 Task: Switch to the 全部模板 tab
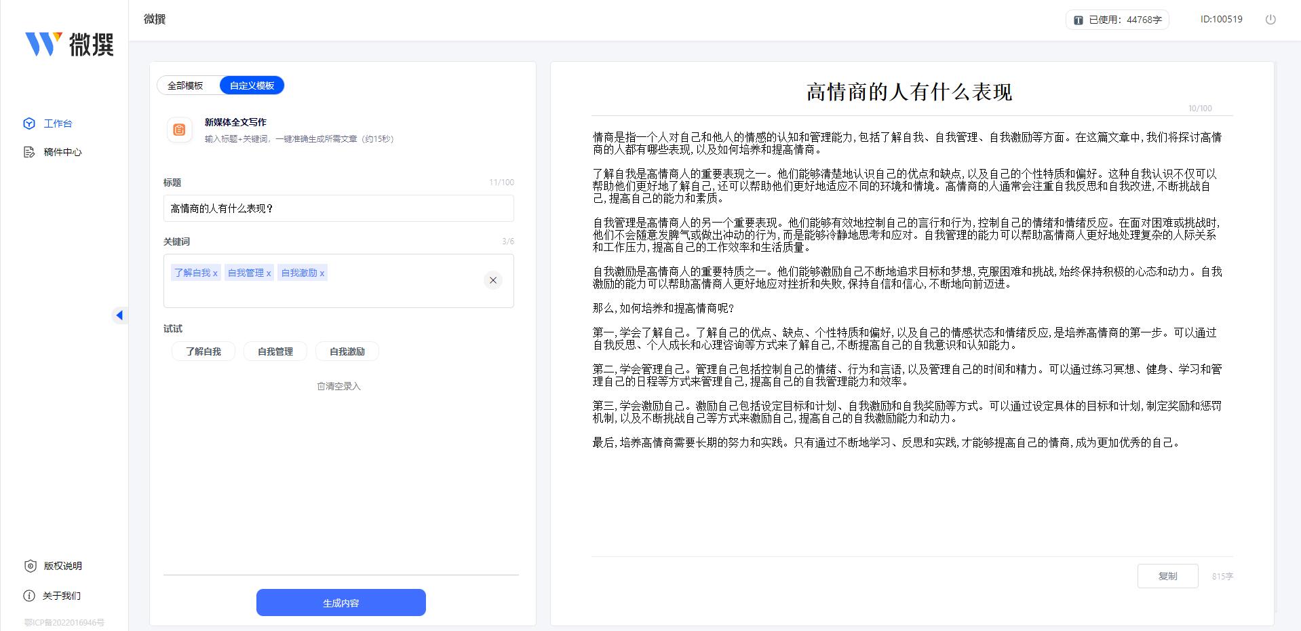185,85
